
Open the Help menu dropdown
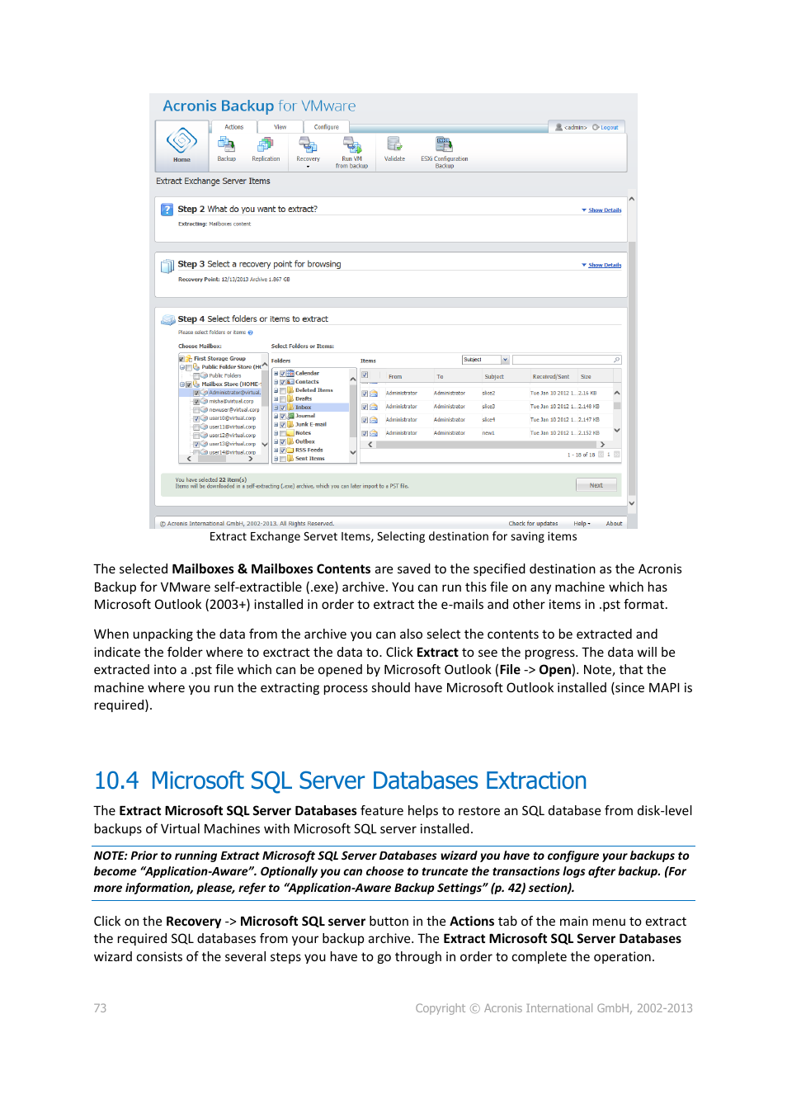tap(582, 524)
